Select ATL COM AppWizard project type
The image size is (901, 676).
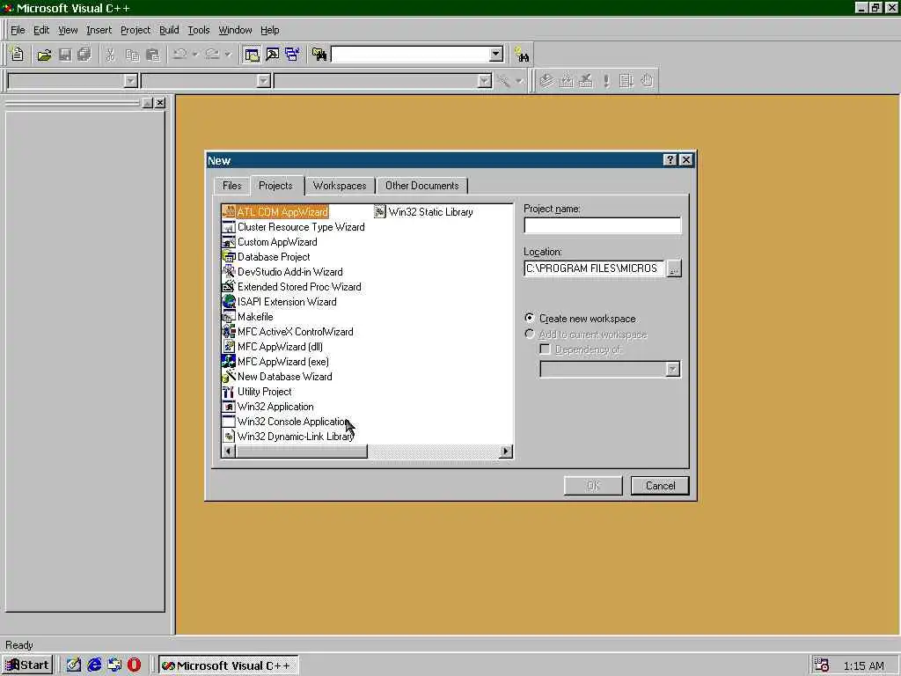275,211
